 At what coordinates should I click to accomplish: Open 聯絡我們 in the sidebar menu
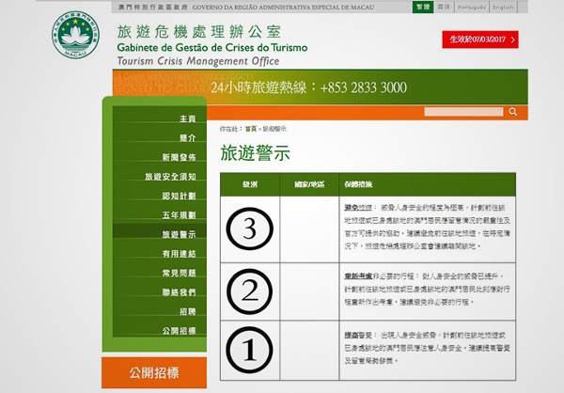tap(179, 292)
